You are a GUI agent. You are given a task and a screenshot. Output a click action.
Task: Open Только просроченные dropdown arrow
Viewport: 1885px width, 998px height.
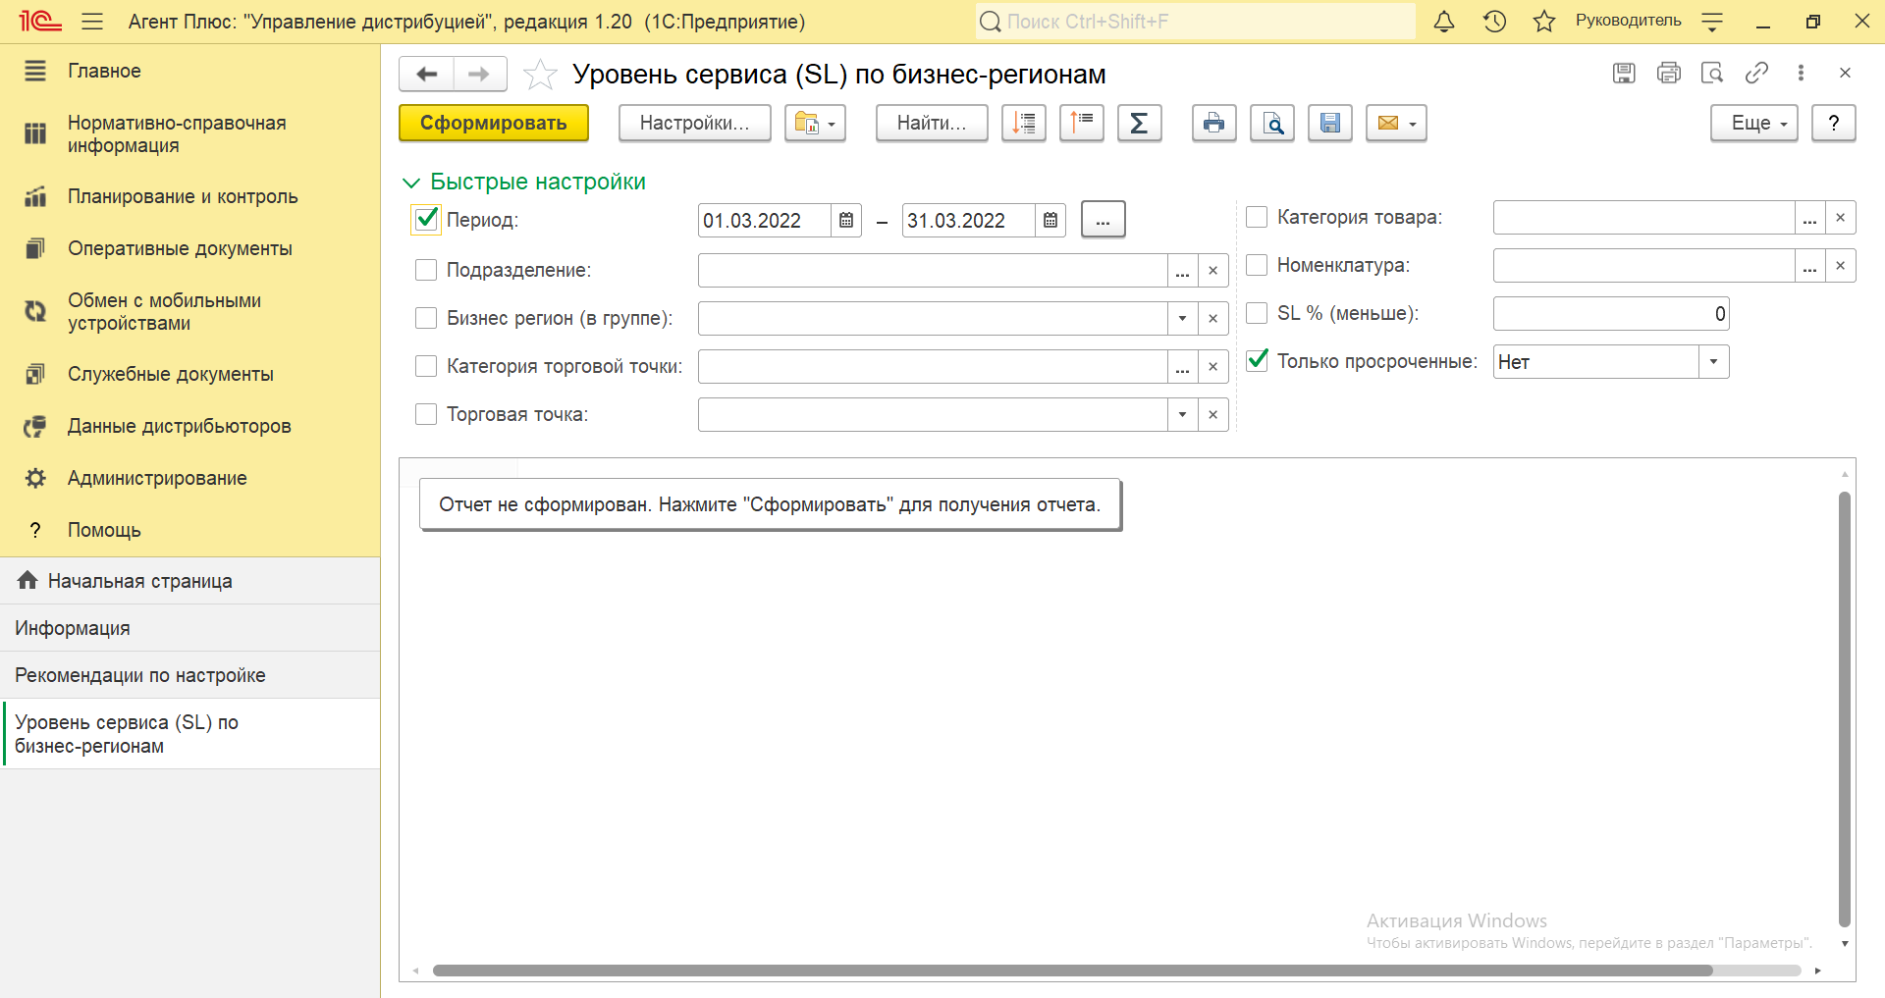pos(1713,361)
